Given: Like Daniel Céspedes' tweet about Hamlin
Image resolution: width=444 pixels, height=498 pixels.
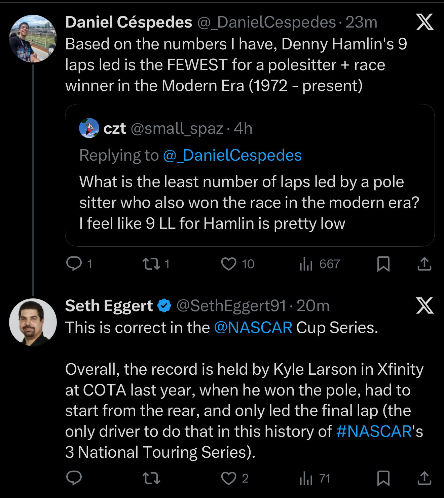Looking at the screenshot, I should pyautogui.click(x=229, y=264).
